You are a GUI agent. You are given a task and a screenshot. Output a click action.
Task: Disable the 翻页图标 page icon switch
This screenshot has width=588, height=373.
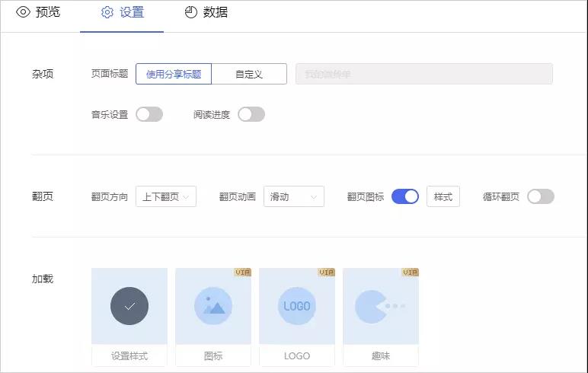(x=405, y=196)
